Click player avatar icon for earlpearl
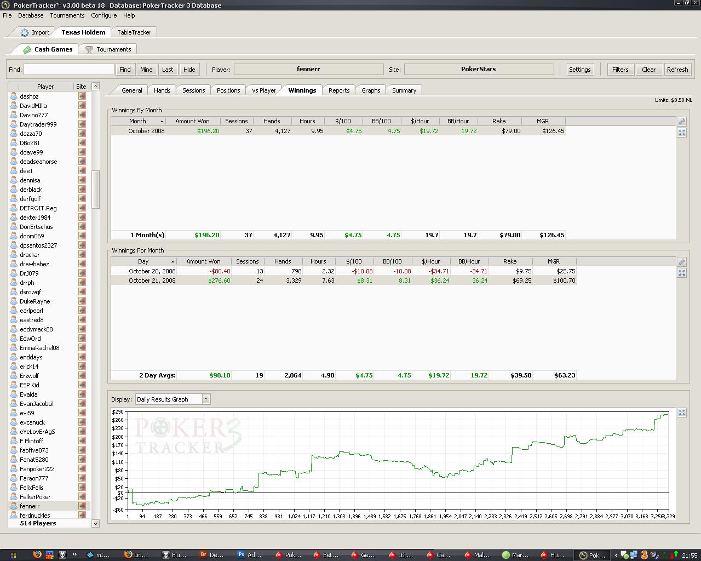The width and height of the screenshot is (701, 561). click(x=14, y=310)
